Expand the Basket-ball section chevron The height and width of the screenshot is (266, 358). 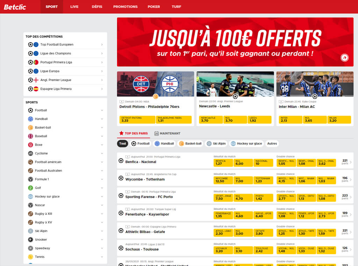pos(102,128)
